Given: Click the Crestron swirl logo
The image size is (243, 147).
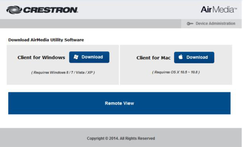Looking at the screenshot, I should pos(14,10).
